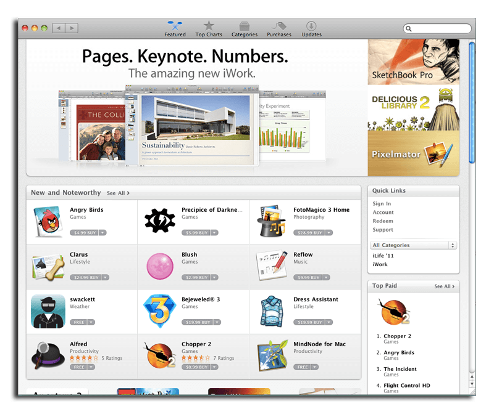
Task: Open the Angry Birds app icon
Action: pyautogui.click(x=48, y=221)
